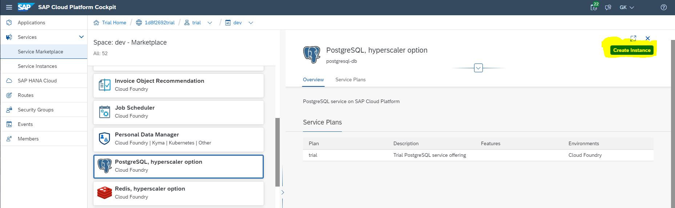Select the Redis, hyperscaler option tile
The height and width of the screenshot is (208, 675).
coord(178,193)
